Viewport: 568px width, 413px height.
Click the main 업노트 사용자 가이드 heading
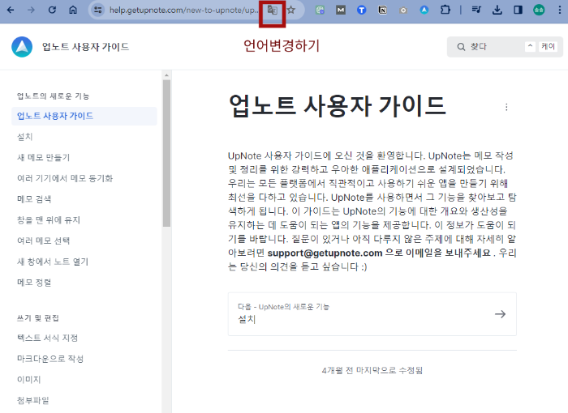point(338,106)
